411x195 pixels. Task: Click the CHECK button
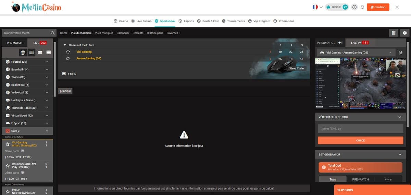[x=360, y=140]
